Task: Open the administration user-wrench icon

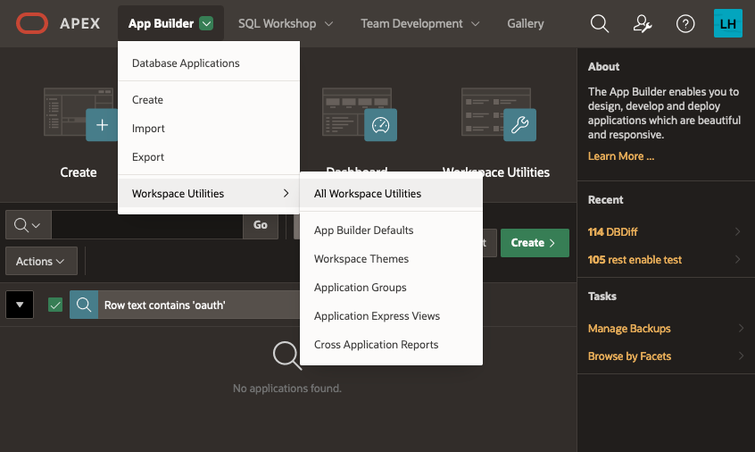Action: (x=643, y=23)
